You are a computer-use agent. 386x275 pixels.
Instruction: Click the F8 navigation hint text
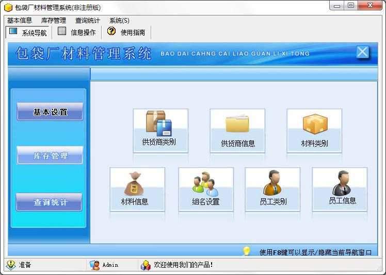[x=316, y=252]
